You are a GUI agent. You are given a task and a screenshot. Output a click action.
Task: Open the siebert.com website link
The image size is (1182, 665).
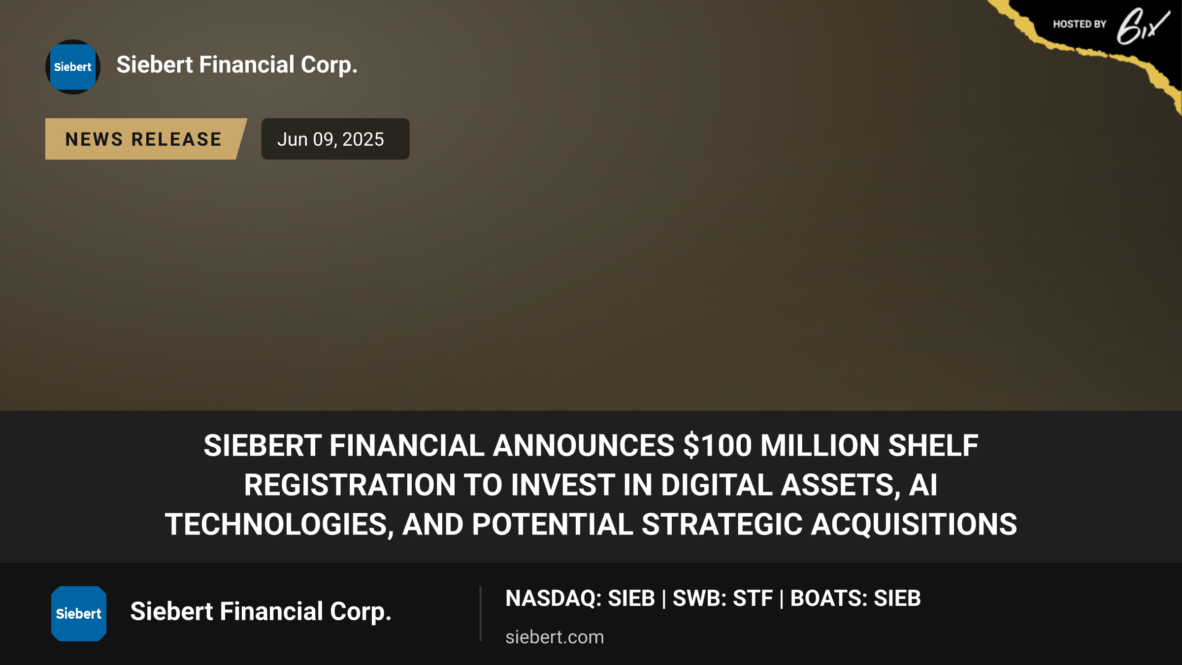pyautogui.click(x=555, y=637)
